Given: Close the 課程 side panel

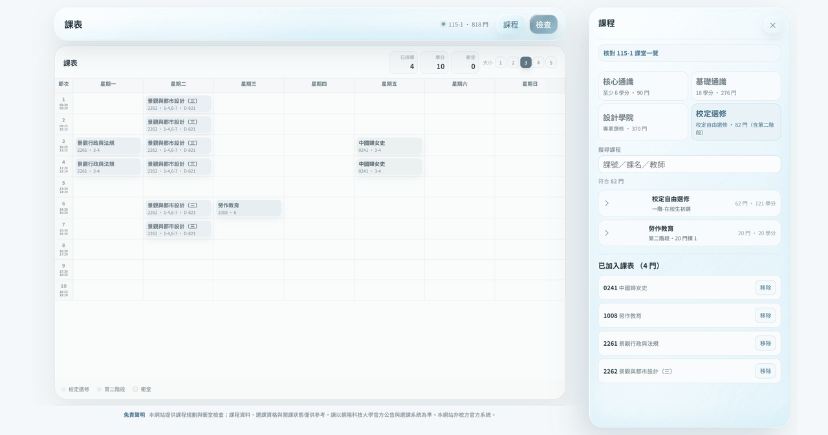Looking at the screenshot, I should point(772,25).
